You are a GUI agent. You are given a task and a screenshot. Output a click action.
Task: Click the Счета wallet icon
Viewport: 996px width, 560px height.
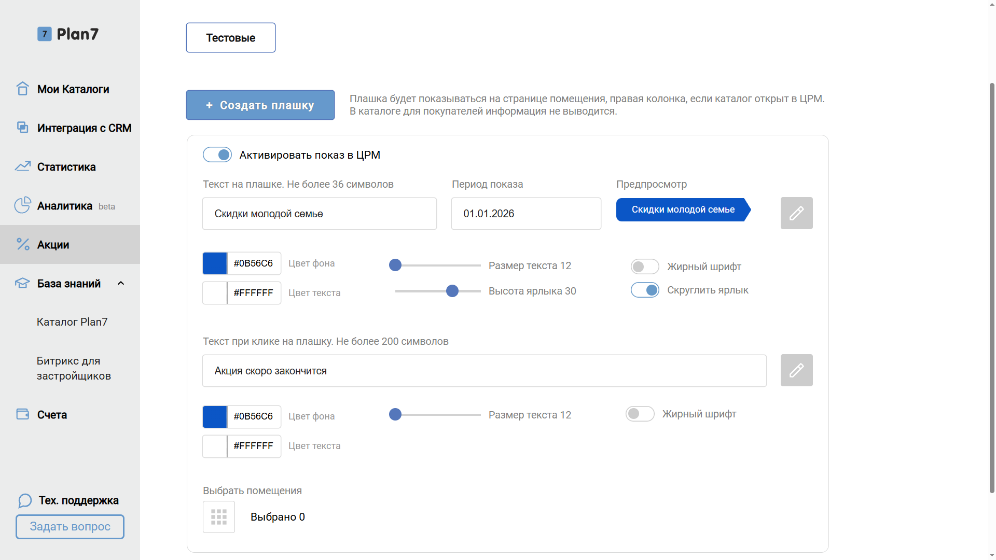pos(22,414)
